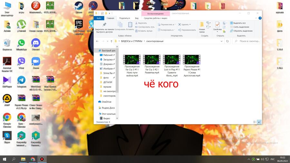The width and height of the screenshot is (290, 163).
Task: Click the Skype desktop icon
Action: click(7, 137)
